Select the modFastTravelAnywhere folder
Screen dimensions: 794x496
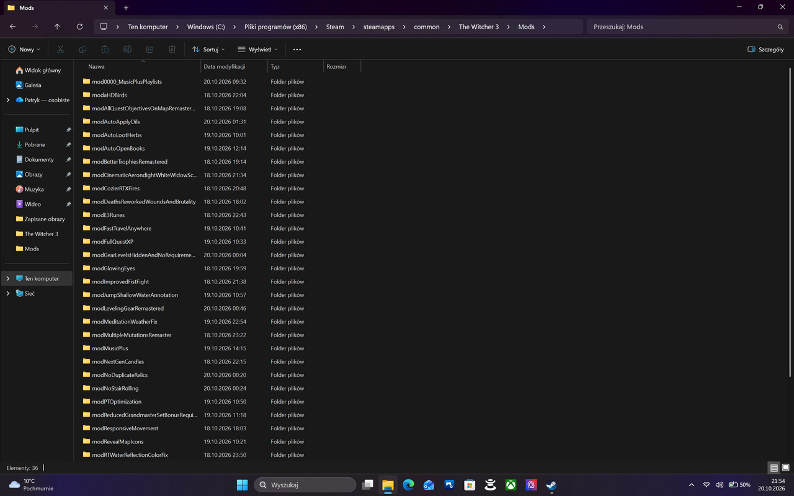[122, 229]
